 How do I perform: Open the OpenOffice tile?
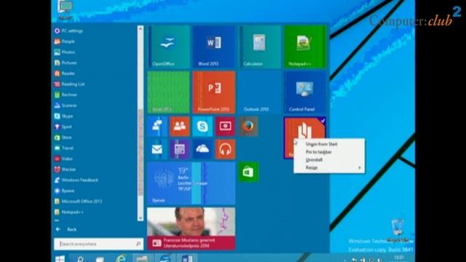(x=168, y=47)
